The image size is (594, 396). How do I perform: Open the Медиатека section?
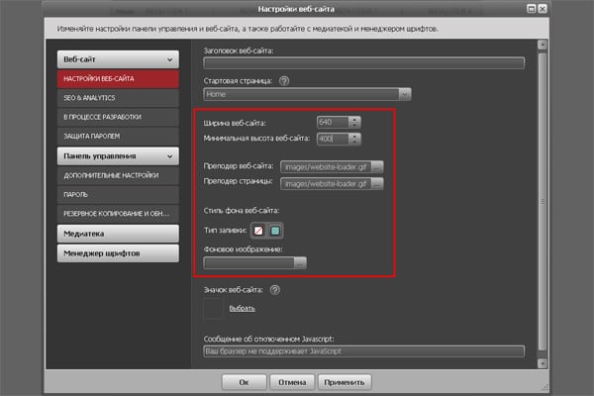(x=118, y=234)
